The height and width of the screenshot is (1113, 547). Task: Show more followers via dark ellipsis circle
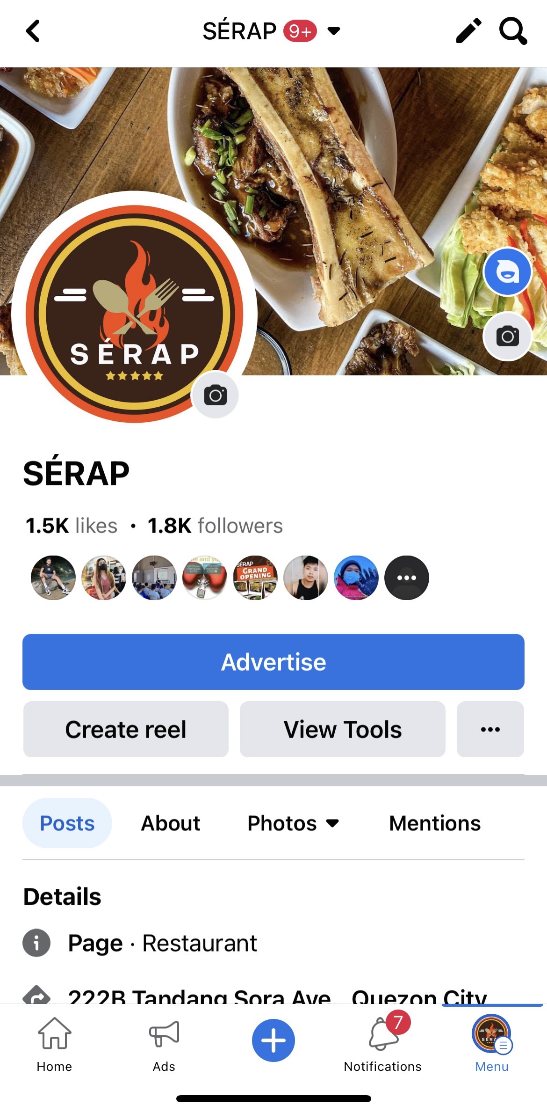407,578
